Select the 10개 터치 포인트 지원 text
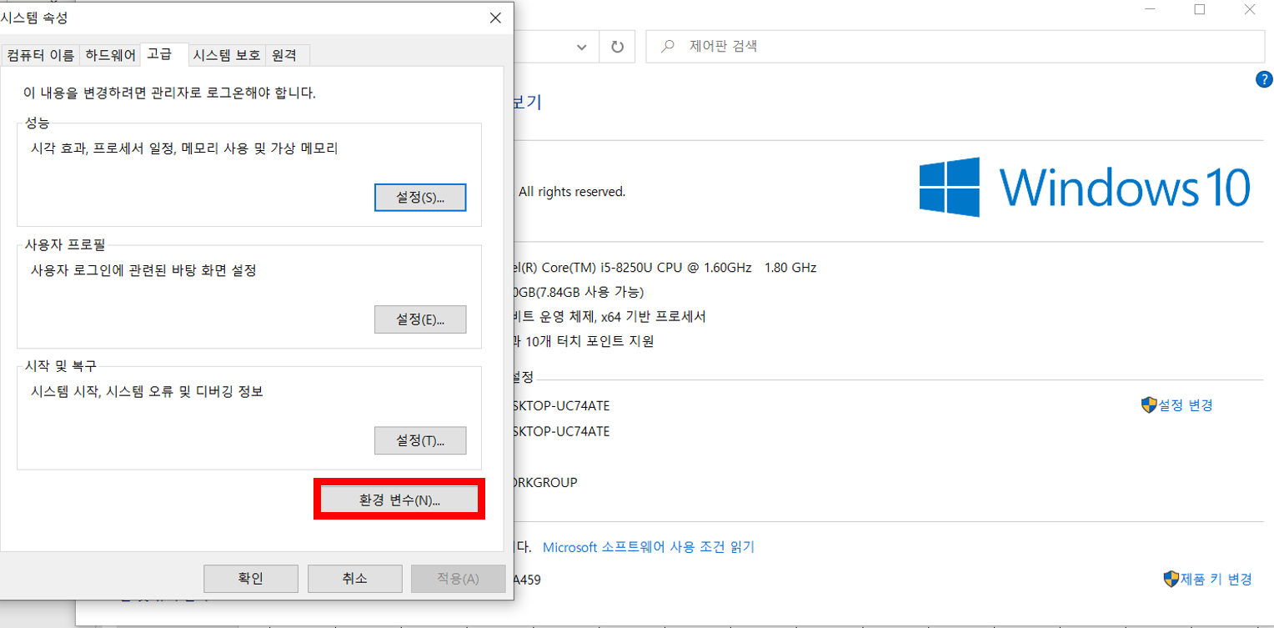The height and width of the screenshot is (628, 1274). 589,341
